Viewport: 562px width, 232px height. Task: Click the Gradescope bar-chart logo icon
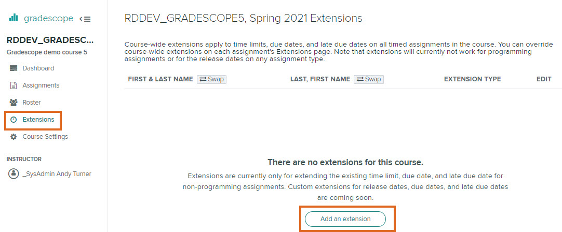coord(14,18)
